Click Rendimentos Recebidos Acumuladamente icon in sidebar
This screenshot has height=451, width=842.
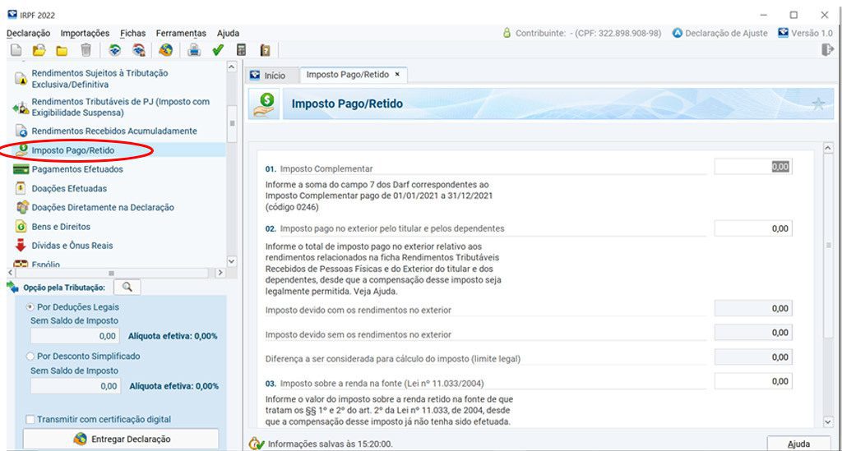[21, 131]
